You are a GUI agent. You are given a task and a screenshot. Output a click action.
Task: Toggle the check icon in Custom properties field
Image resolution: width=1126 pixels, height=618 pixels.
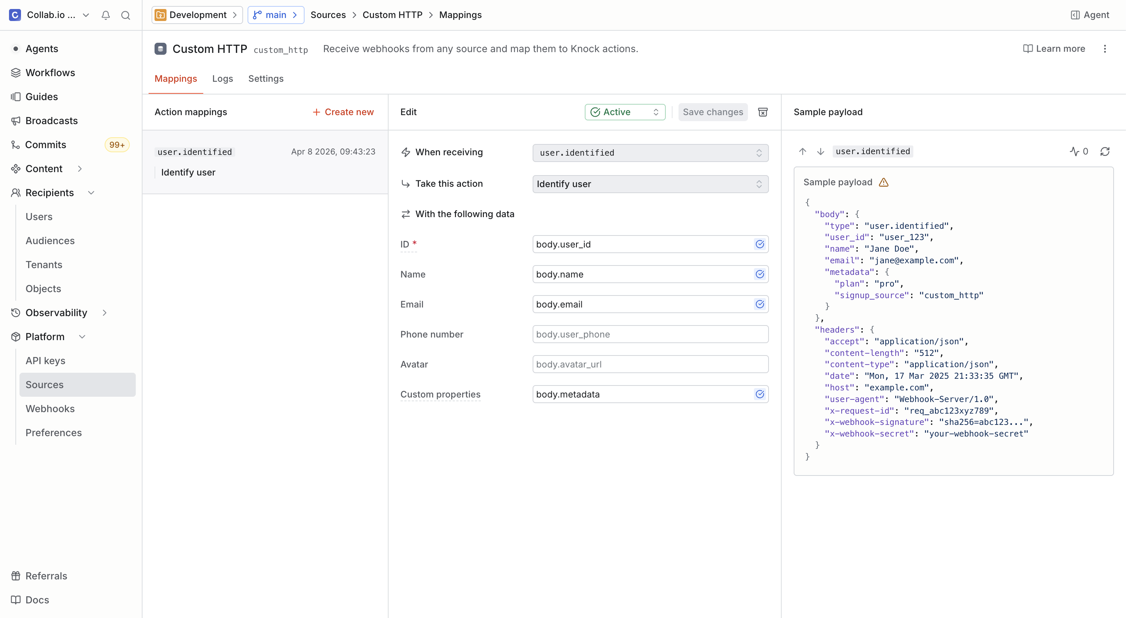pos(760,394)
